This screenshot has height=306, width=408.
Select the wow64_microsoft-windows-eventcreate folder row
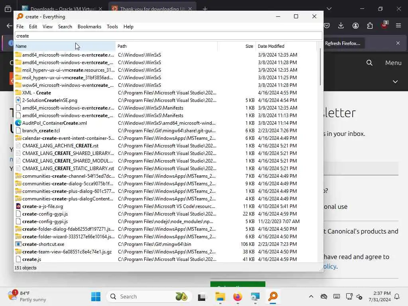[166, 85]
